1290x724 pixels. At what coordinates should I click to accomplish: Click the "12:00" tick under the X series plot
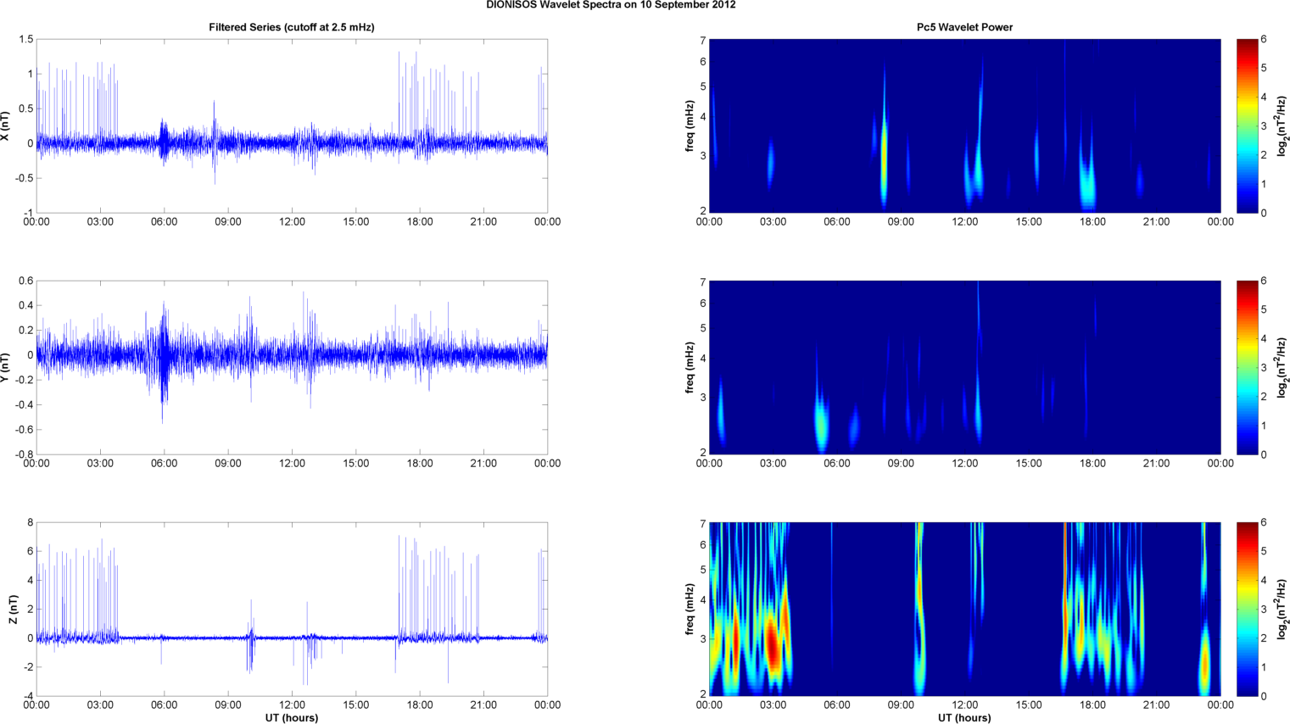coord(292,222)
